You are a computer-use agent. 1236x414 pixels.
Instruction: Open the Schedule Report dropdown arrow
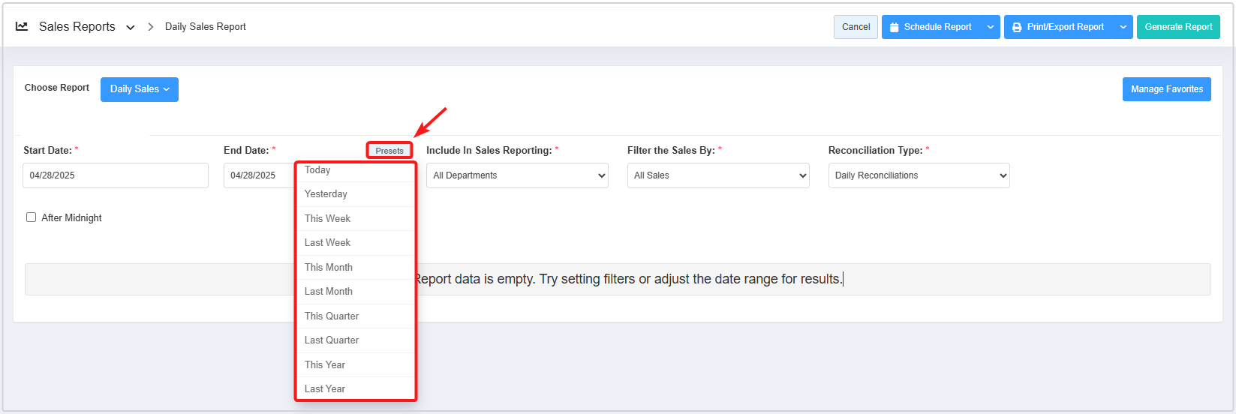coord(991,27)
